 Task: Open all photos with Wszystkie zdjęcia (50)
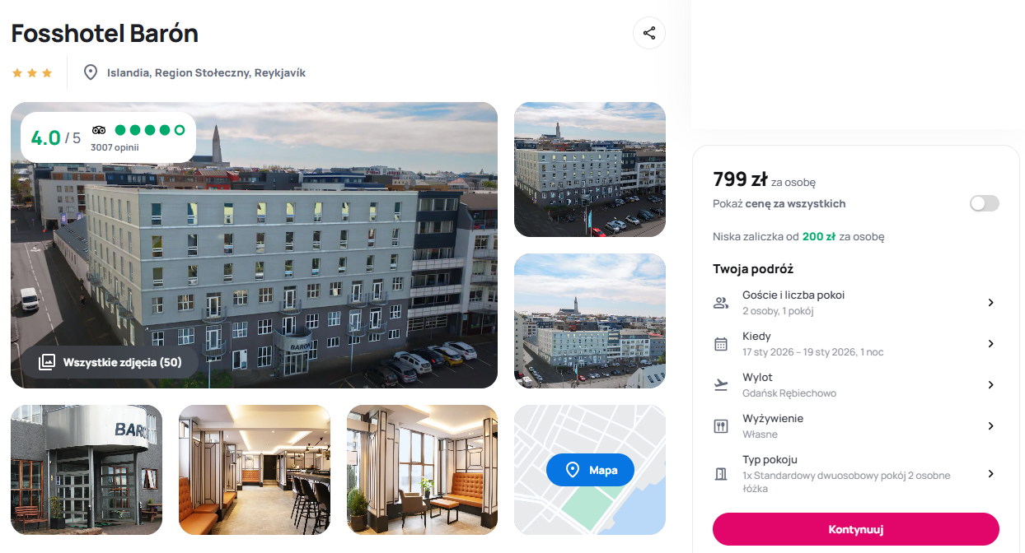110,362
